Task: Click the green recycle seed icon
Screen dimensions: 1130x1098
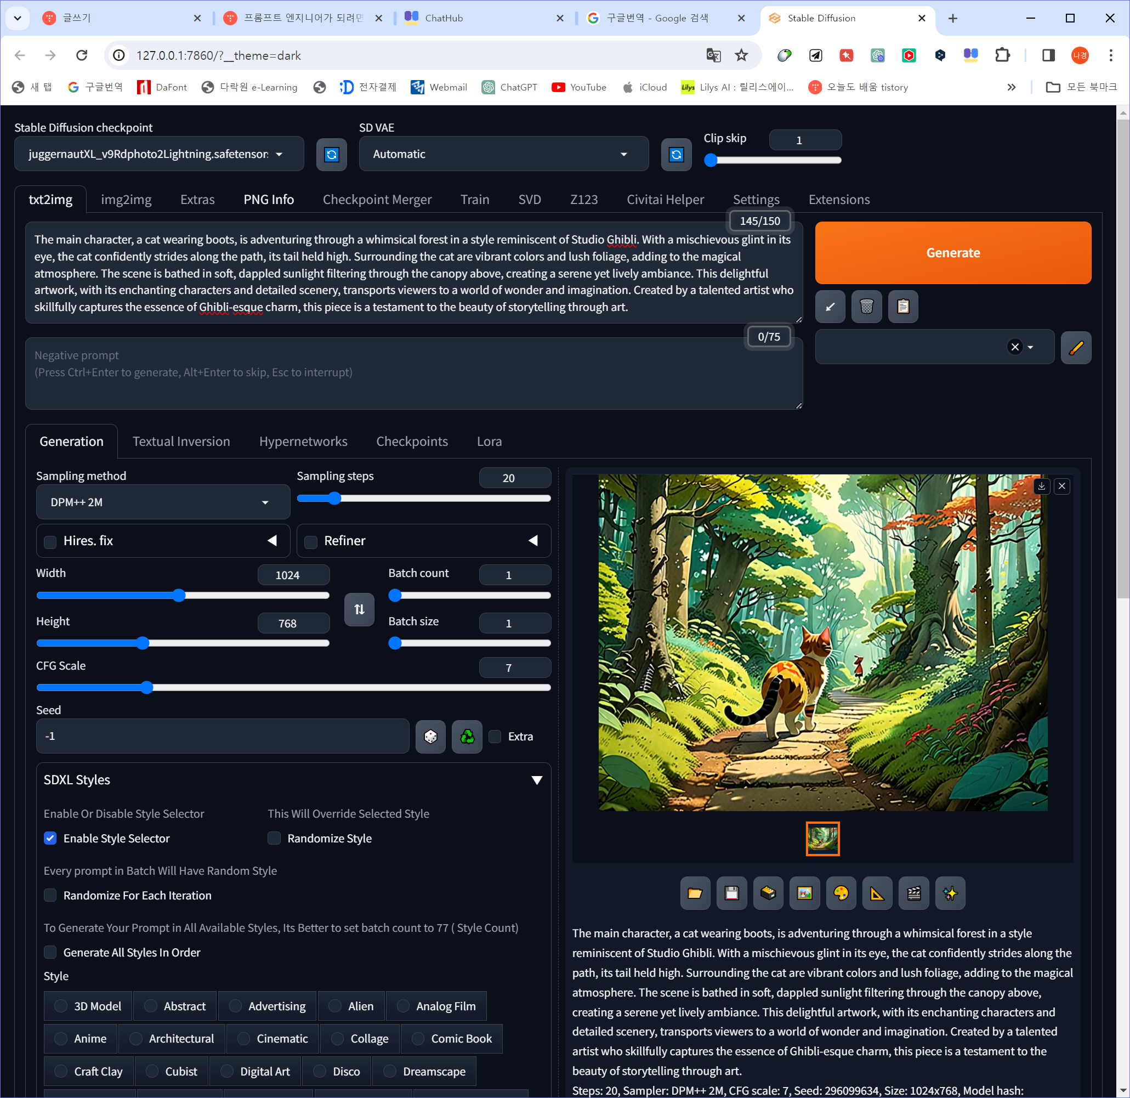Action: click(x=467, y=737)
